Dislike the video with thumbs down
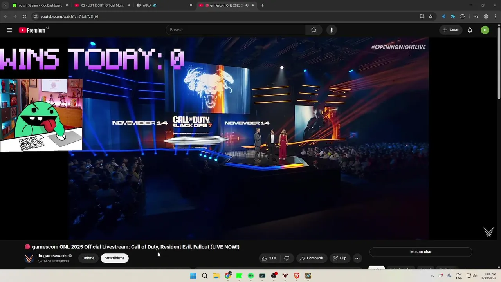501x282 pixels. click(x=287, y=258)
